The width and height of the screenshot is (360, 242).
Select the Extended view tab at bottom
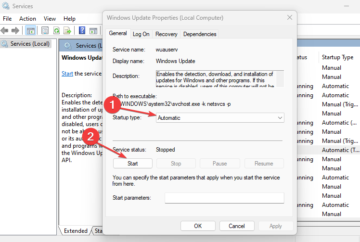76,230
